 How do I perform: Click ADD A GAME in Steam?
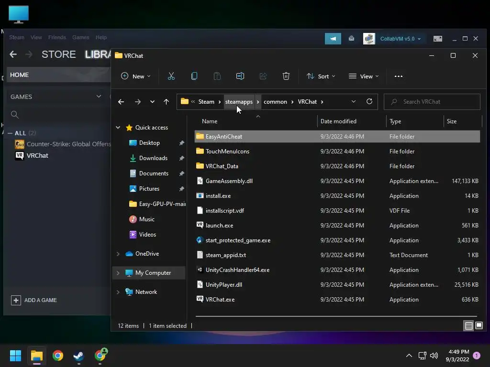point(34,300)
